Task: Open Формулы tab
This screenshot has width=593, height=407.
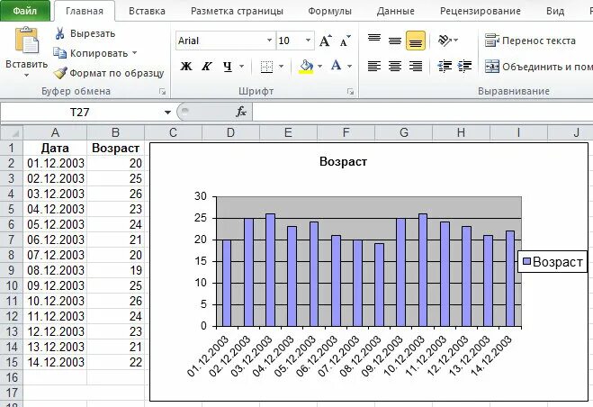Action: [x=329, y=12]
